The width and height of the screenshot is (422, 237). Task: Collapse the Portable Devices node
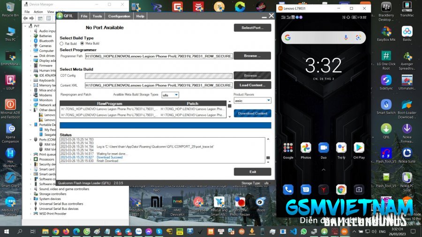pos(30,125)
